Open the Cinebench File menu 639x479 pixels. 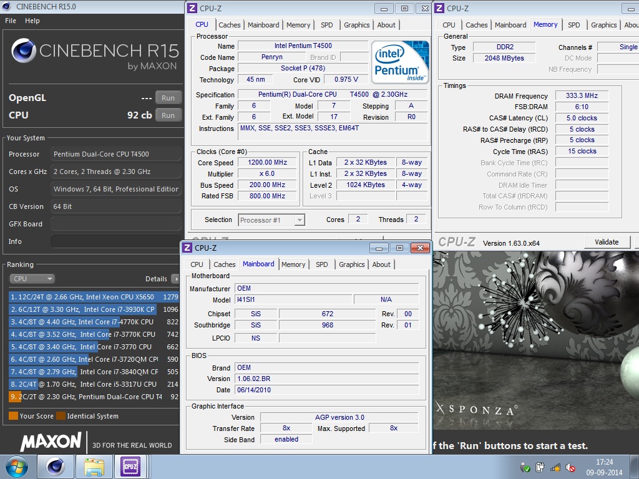[11, 21]
